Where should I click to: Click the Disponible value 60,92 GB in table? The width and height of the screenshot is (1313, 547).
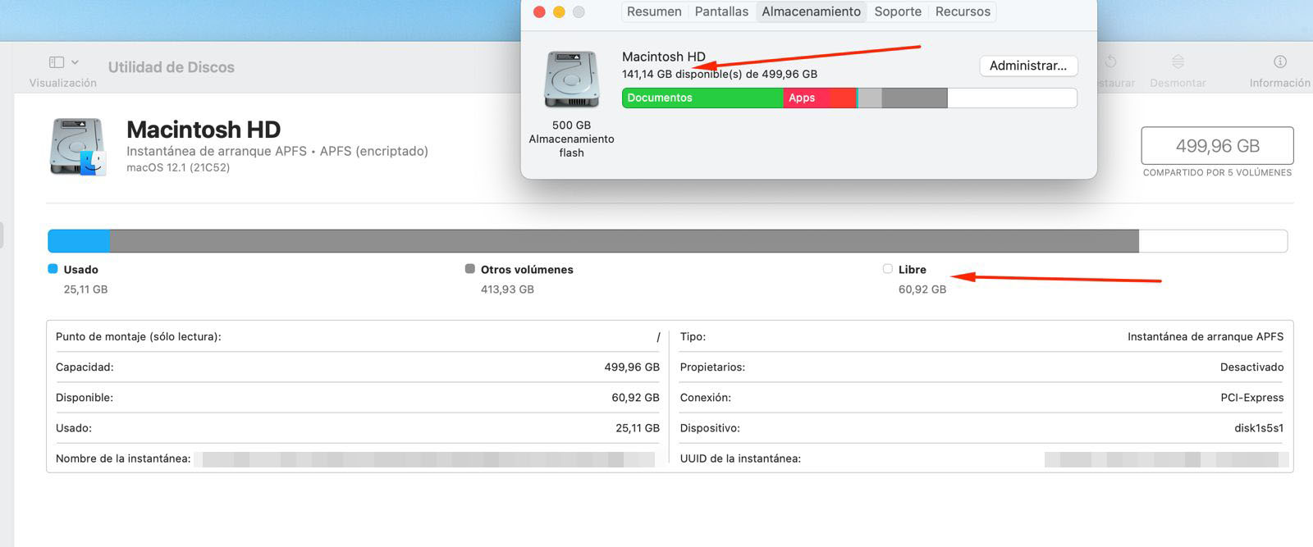(x=635, y=398)
